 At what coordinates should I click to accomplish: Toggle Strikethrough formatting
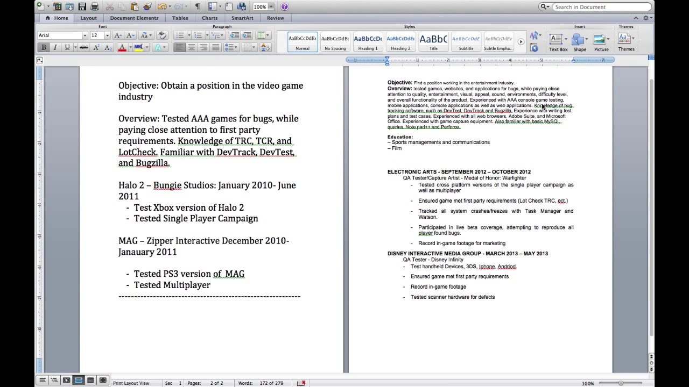pyautogui.click(x=84, y=47)
